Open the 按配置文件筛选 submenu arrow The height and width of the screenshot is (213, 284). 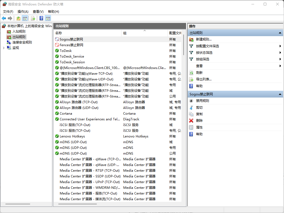[280, 46]
